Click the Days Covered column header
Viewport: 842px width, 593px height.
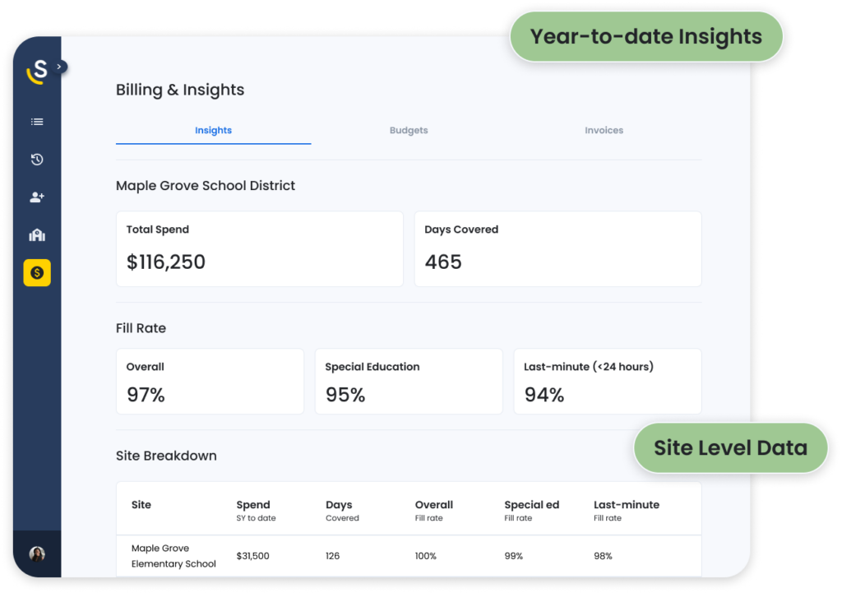(x=342, y=511)
